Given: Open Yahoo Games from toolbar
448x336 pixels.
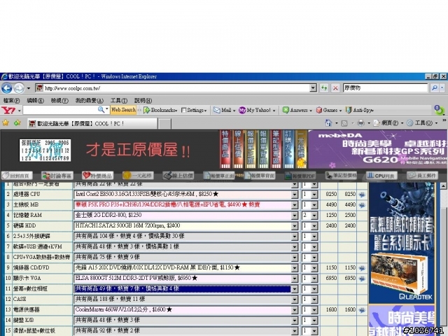Looking at the screenshot, I should coord(329,110).
